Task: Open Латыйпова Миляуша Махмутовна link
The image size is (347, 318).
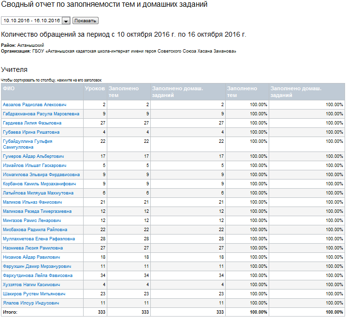Action: coord(38,193)
